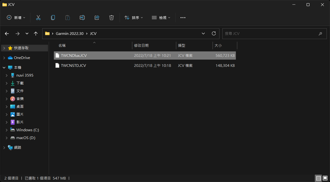Open the 新增 (New) dropdown menu
330x182 pixels.
[16, 18]
